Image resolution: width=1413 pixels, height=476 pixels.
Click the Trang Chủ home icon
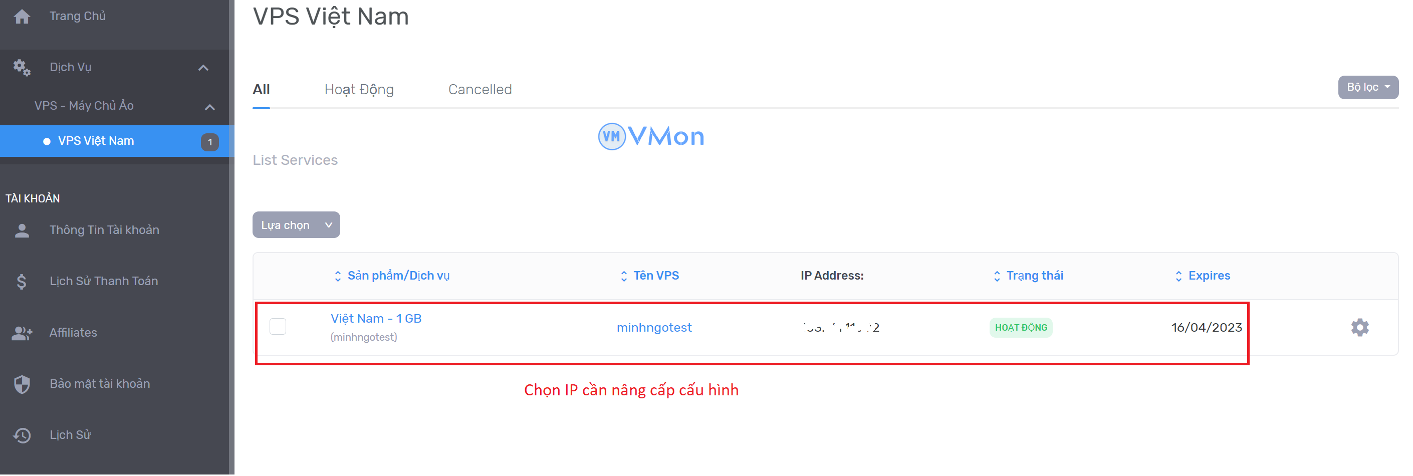point(22,17)
